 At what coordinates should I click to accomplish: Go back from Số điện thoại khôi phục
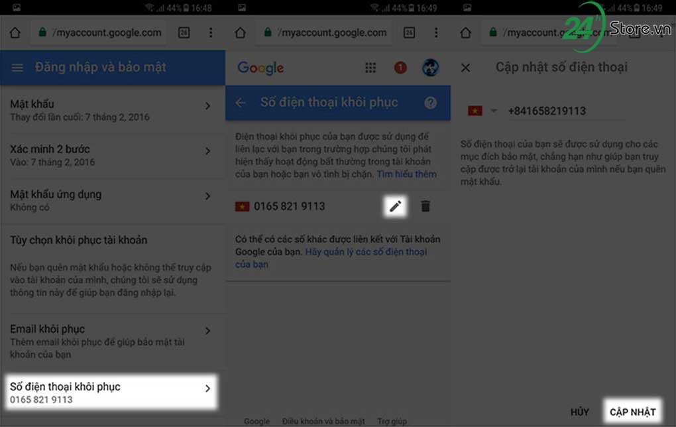(x=241, y=103)
